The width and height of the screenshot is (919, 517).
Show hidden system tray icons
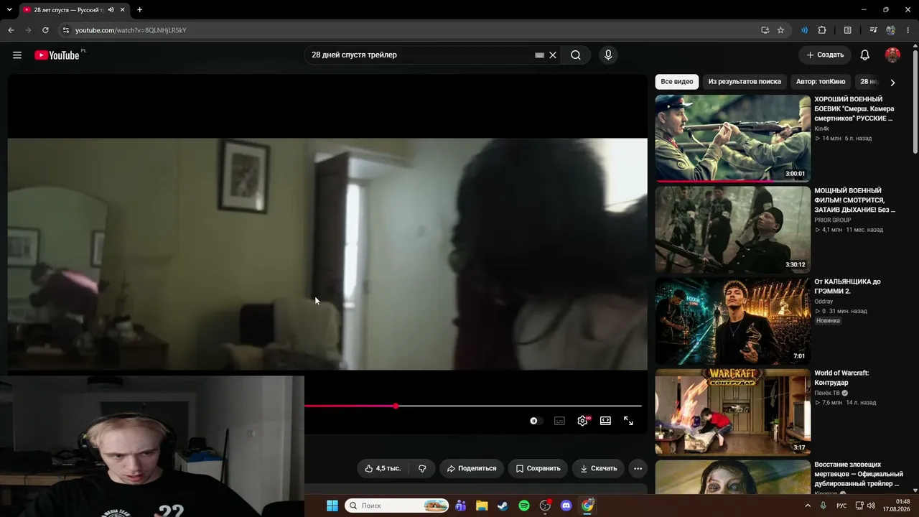(x=808, y=506)
